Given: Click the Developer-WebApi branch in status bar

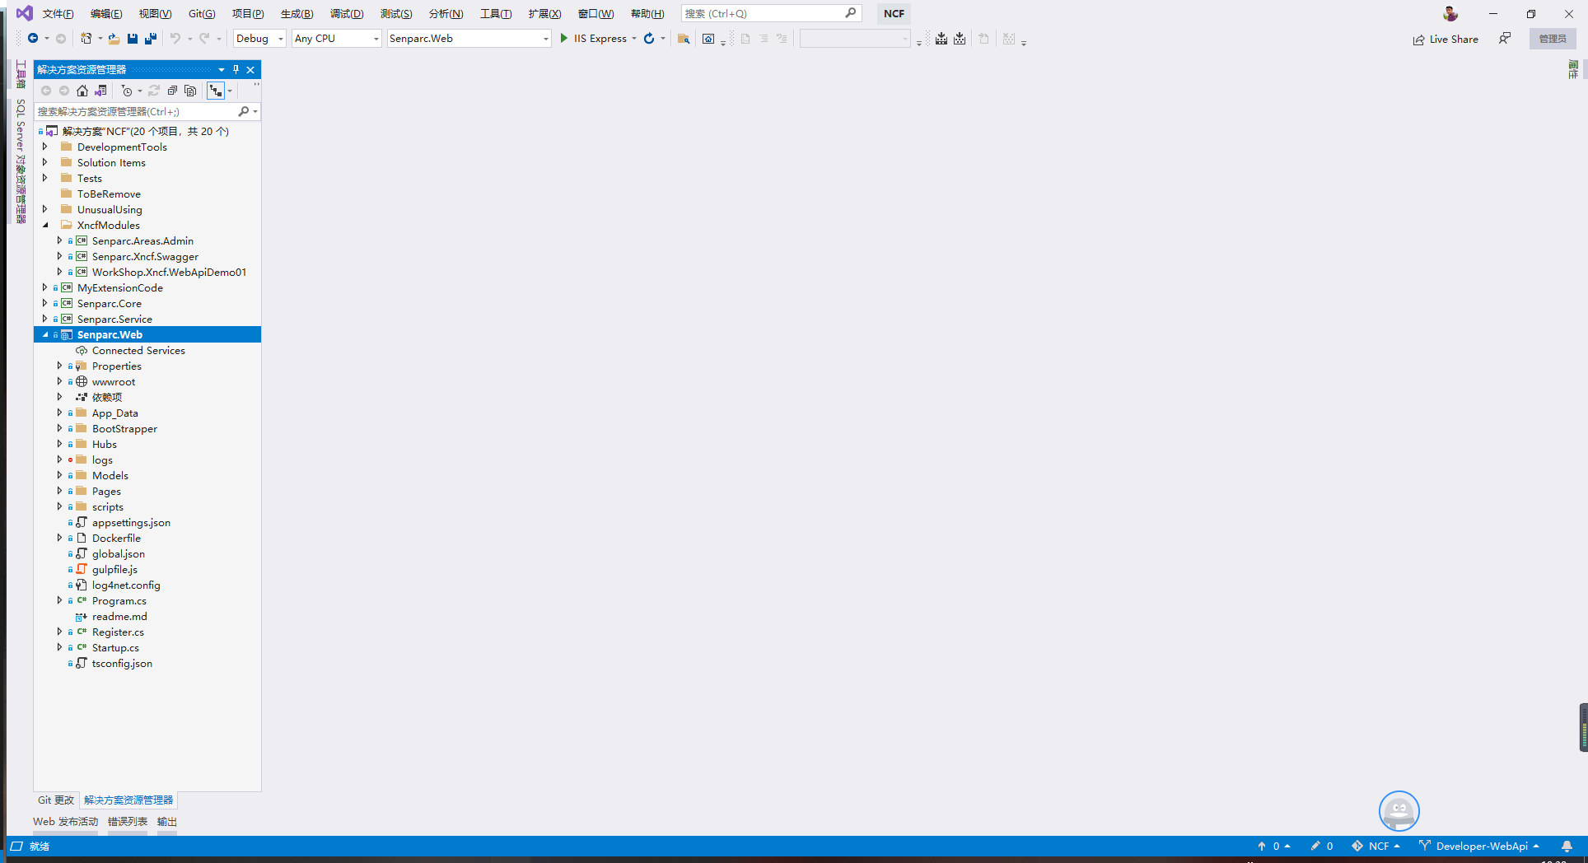Looking at the screenshot, I should coord(1479,846).
